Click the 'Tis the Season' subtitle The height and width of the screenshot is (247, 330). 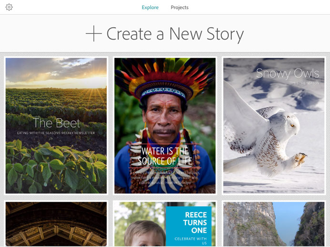(307, 83)
